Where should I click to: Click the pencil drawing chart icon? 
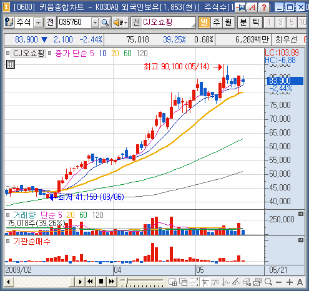point(237,282)
